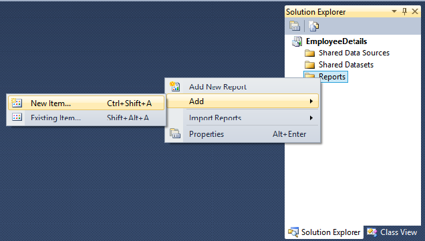425x241 pixels.
Task: Click the Show All Files toolbar icon
Action: pos(313,26)
